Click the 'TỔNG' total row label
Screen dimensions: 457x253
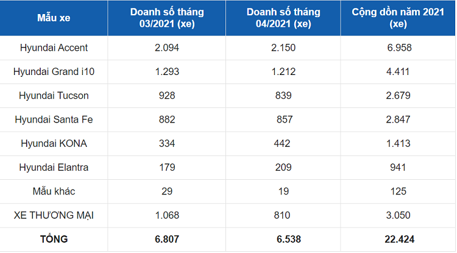[55, 239]
